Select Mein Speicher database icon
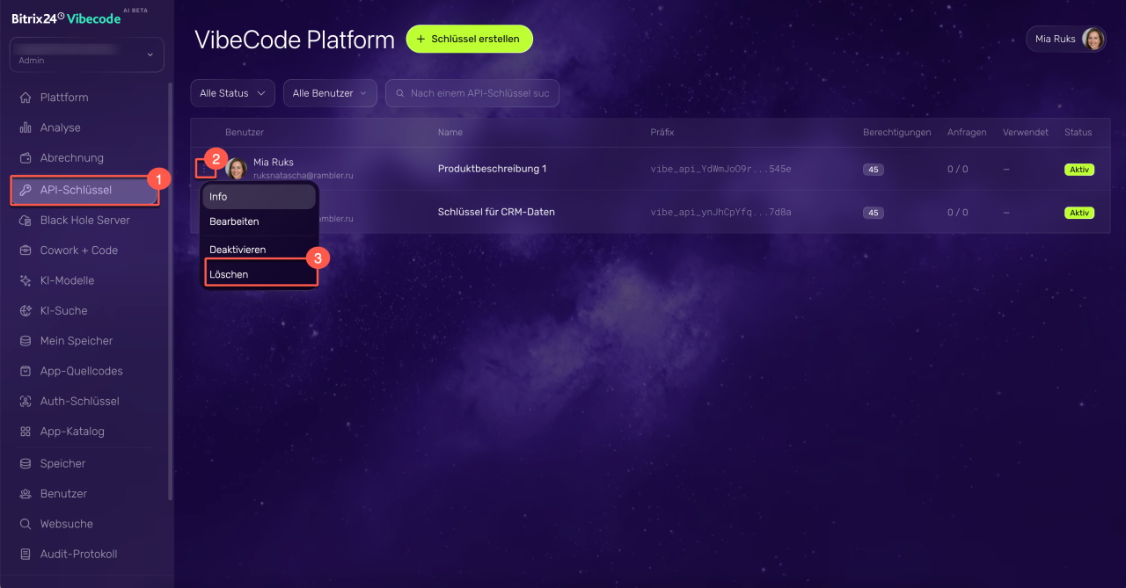 coord(26,341)
